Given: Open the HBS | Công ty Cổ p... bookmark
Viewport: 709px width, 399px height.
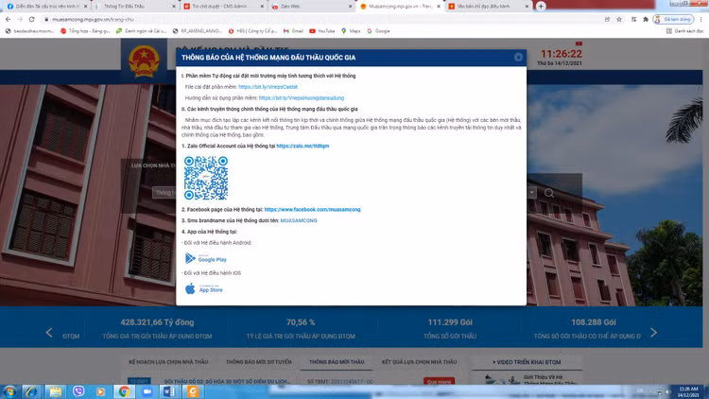Looking at the screenshot, I should point(252,31).
